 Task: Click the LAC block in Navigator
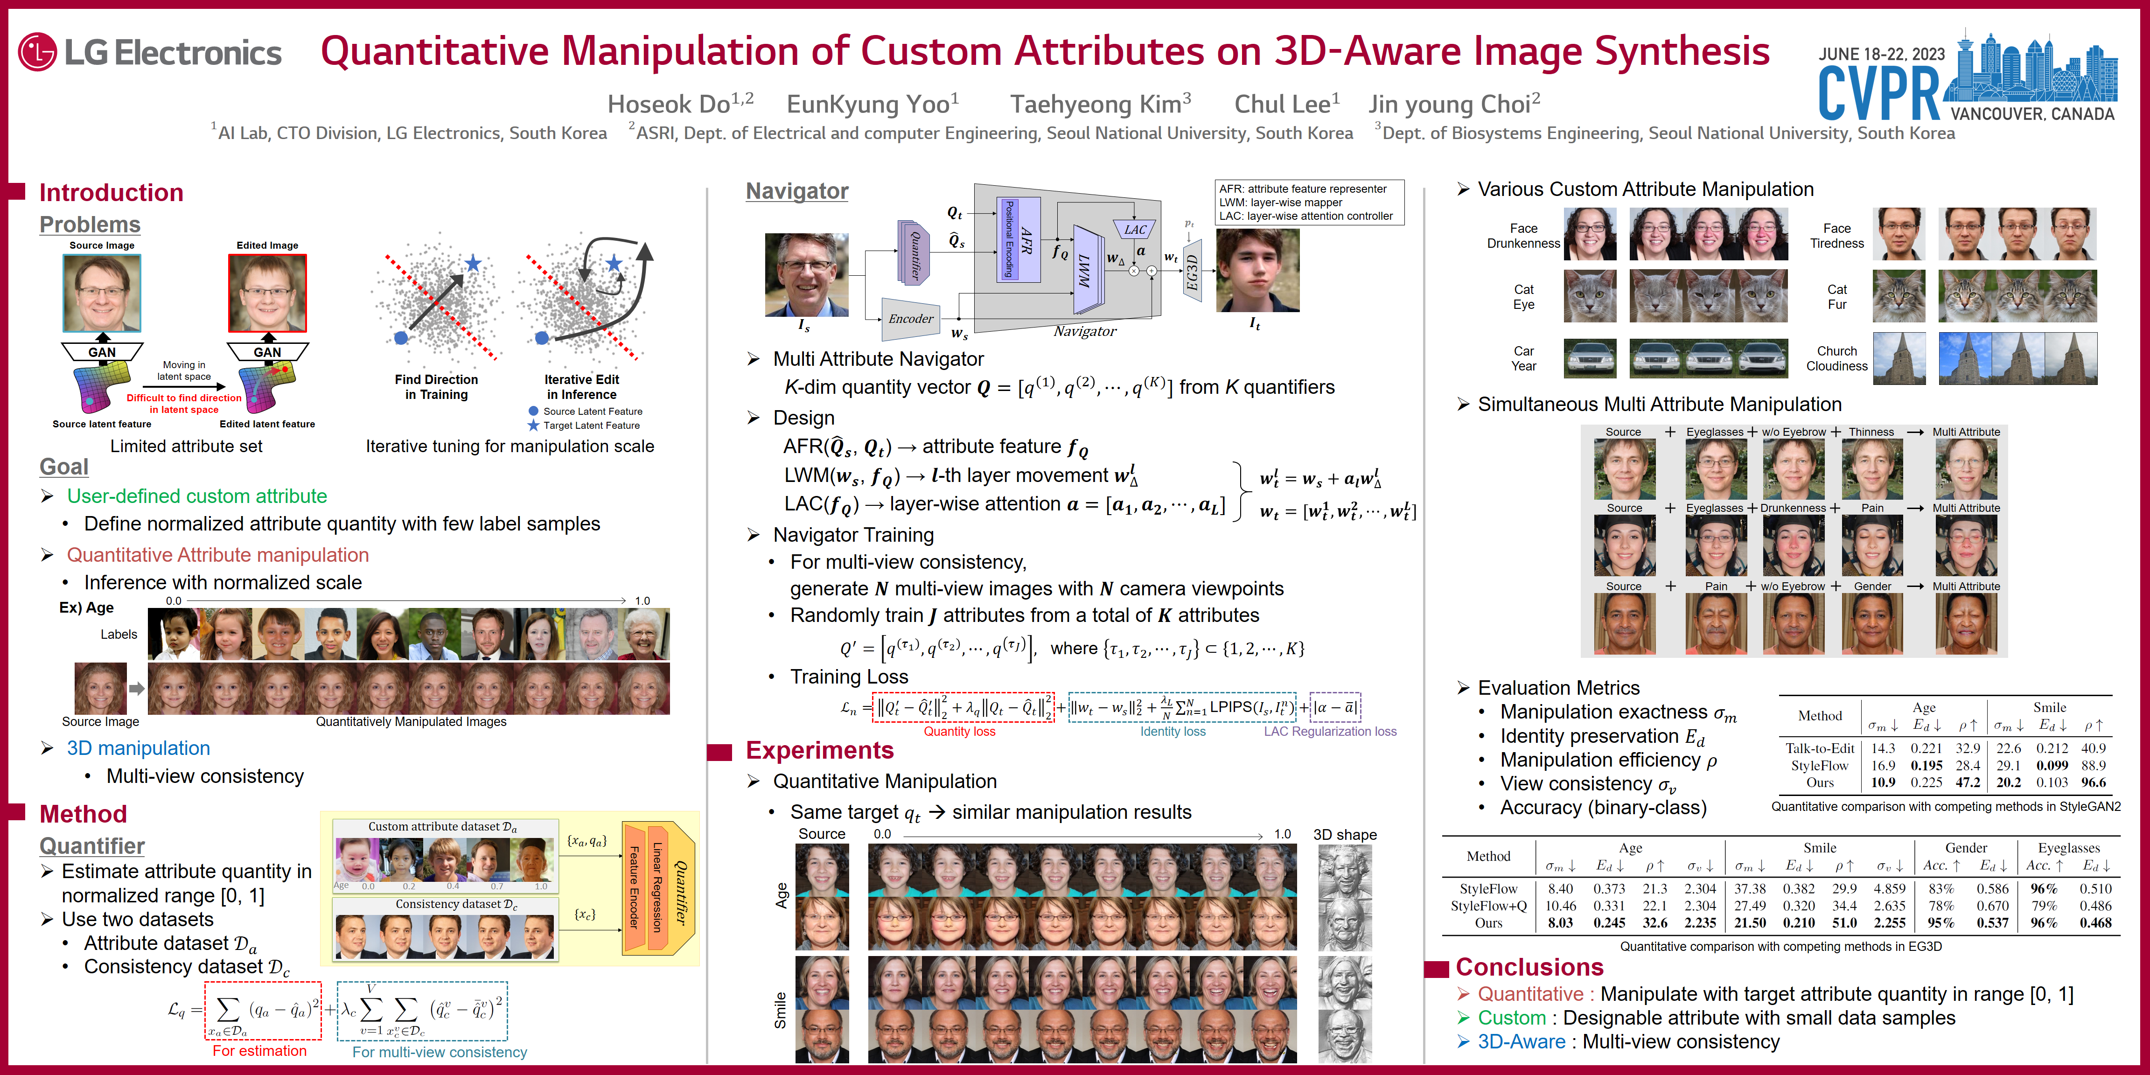point(1134,230)
